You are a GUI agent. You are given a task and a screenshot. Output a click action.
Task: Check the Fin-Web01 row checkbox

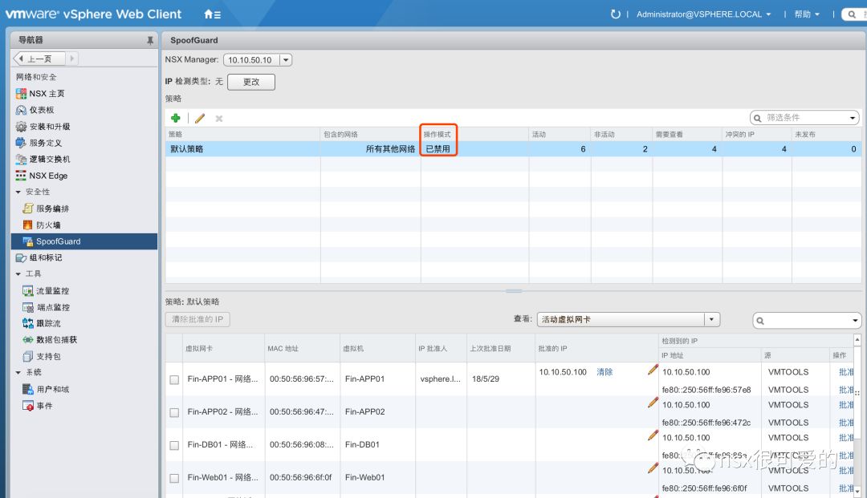[x=174, y=478]
